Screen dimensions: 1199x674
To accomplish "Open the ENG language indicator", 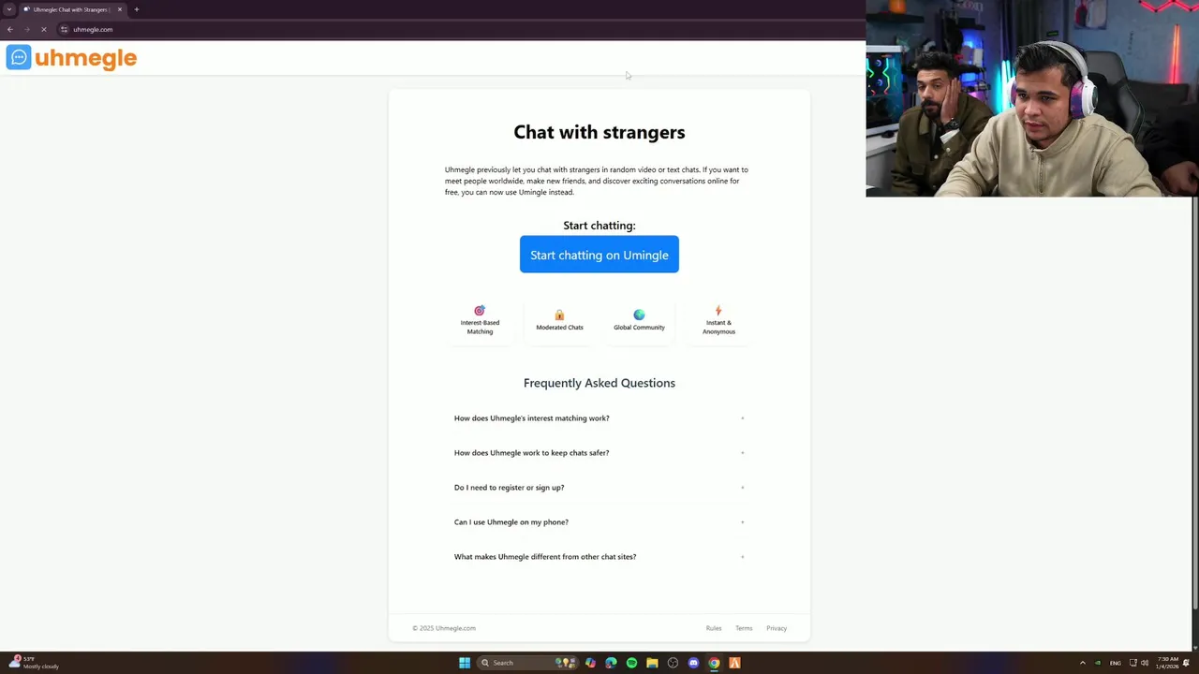I will click(x=1115, y=663).
